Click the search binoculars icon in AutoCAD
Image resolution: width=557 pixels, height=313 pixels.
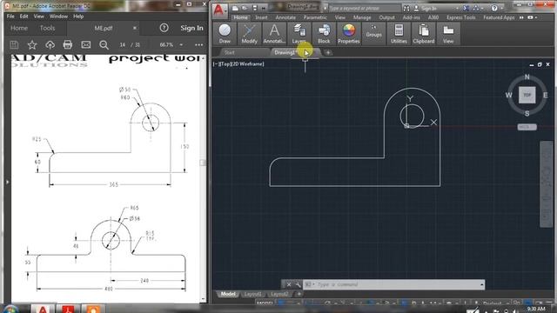coord(406,8)
